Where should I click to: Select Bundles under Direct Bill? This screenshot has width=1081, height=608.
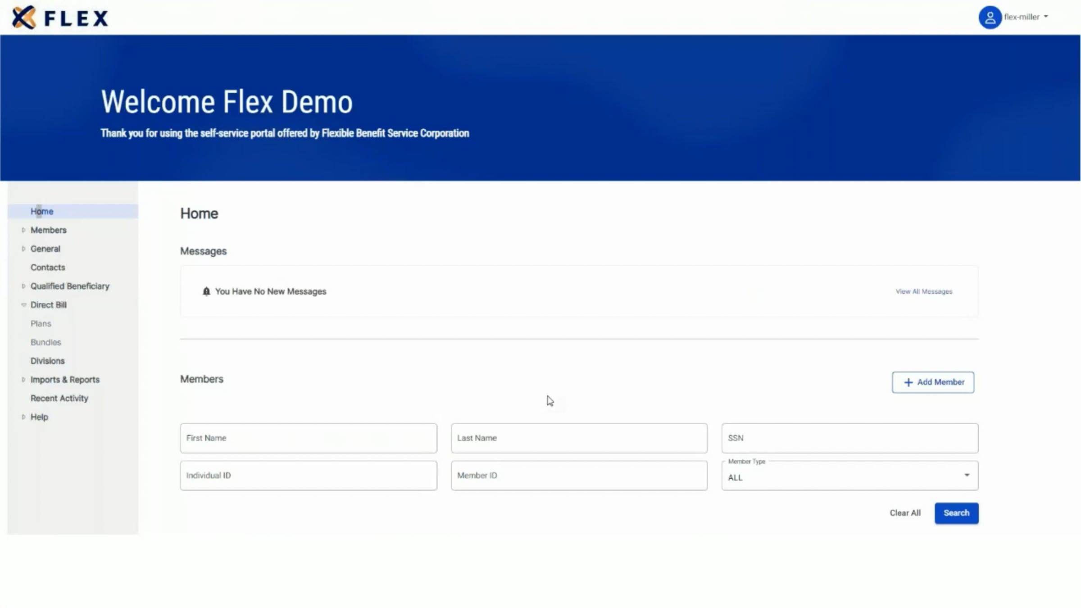pos(45,342)
